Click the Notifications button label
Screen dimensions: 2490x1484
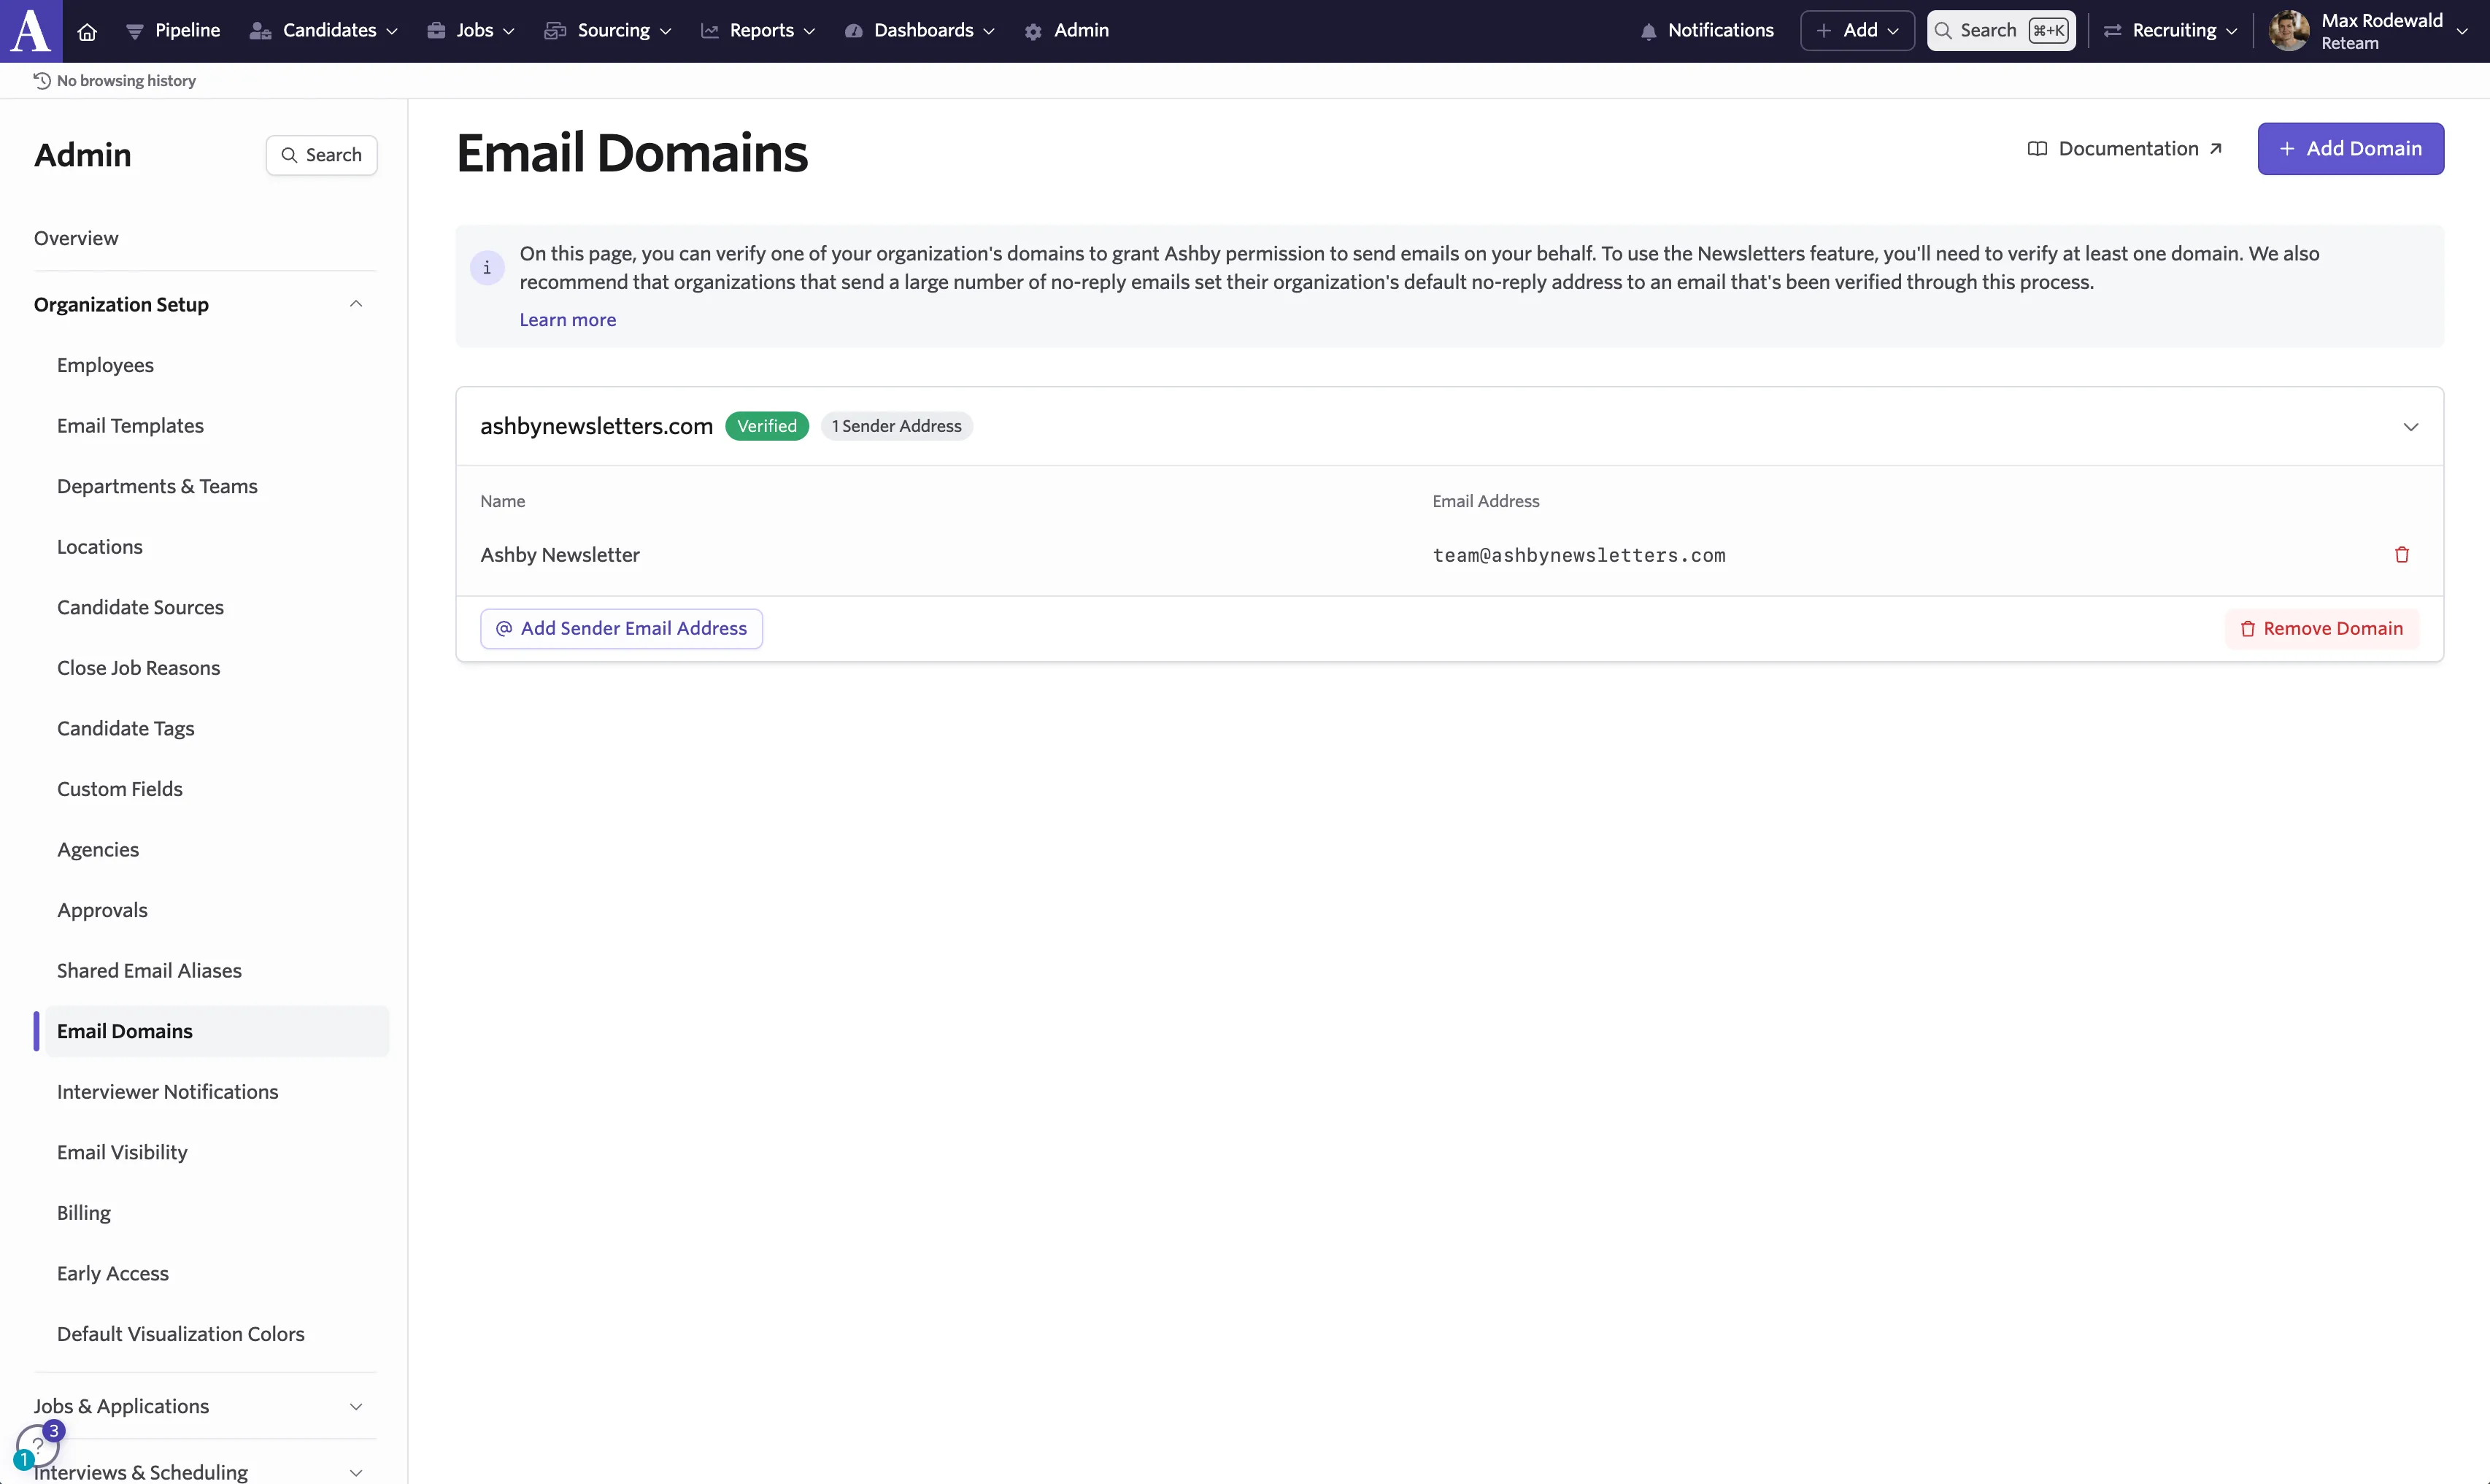pyautogui.click(x=1720, y=31)
